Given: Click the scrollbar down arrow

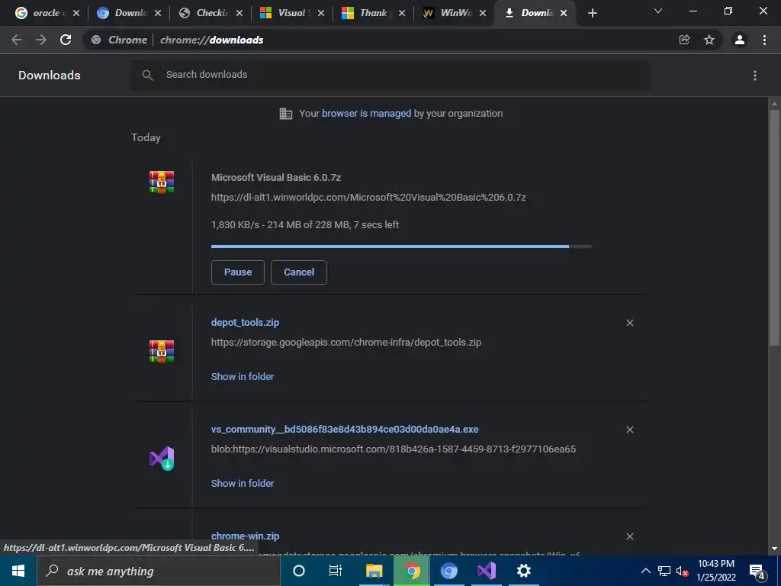Looking at the screenshot, I should [774, 549].
